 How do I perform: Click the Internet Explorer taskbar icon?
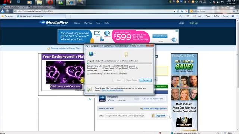[x=71, y=3]
